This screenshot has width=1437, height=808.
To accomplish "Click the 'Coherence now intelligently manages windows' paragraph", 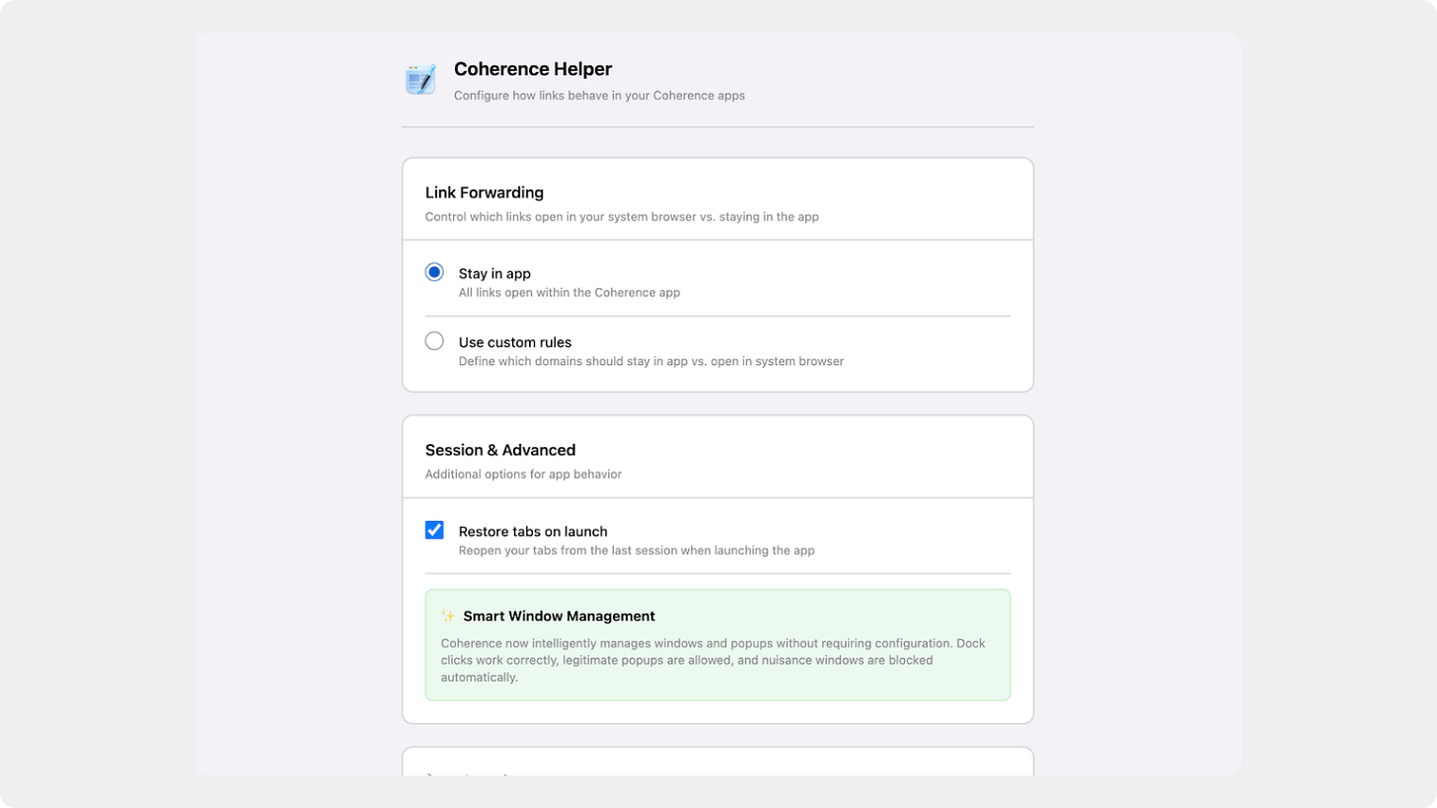I will (714, 661).
